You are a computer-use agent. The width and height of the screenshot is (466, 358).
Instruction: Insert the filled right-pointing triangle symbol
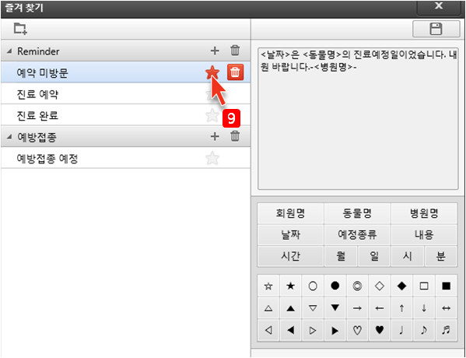tap(335, 331)
